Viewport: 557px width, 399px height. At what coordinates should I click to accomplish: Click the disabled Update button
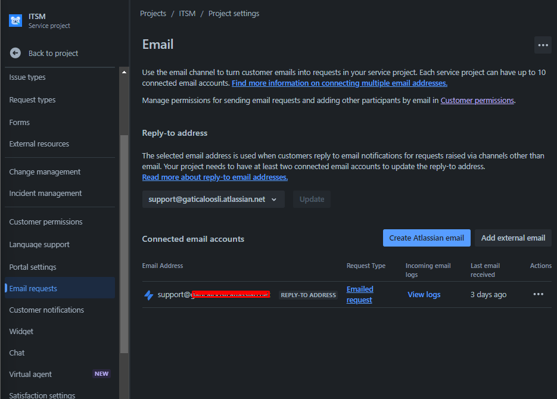point(312,199)
